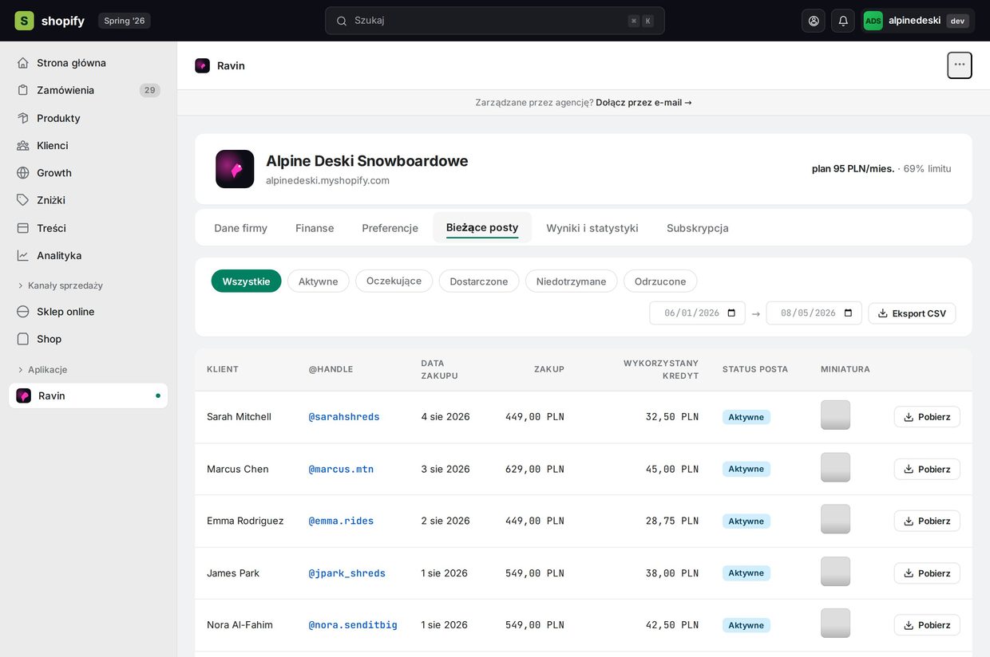Expand the Aplikacje section
This screenshot has width=990, height=657.
point(42,370)
